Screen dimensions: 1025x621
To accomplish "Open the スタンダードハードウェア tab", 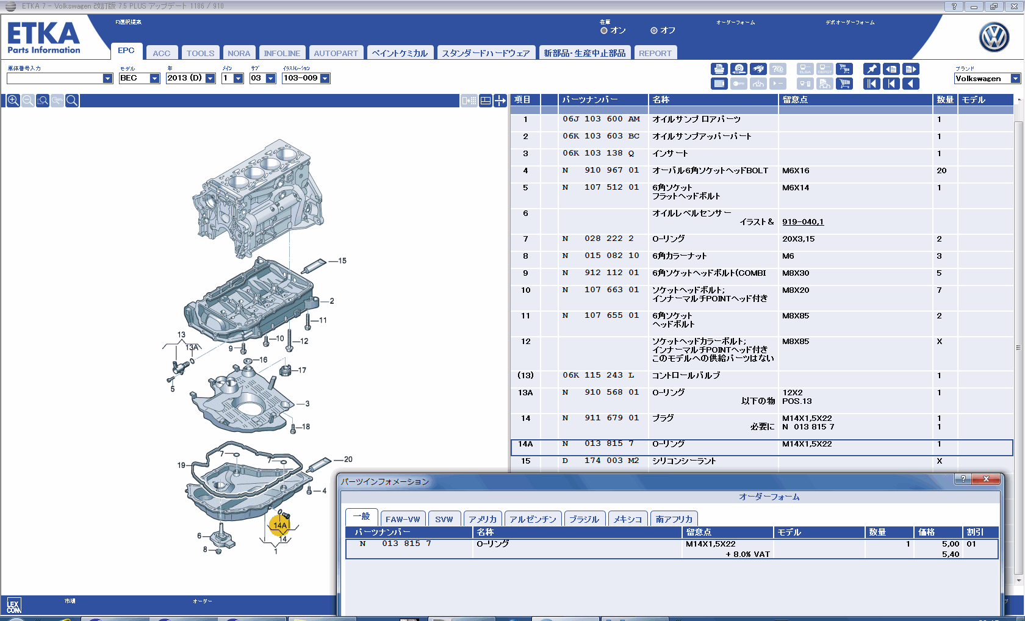I will point(486,53).
